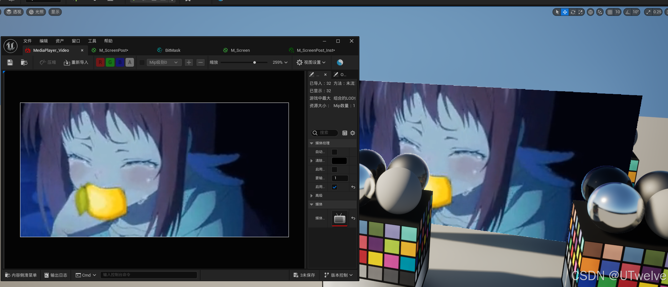Choose the rotate tool in viewport
This screenshot has height=287, width=668.
[573, 12]
